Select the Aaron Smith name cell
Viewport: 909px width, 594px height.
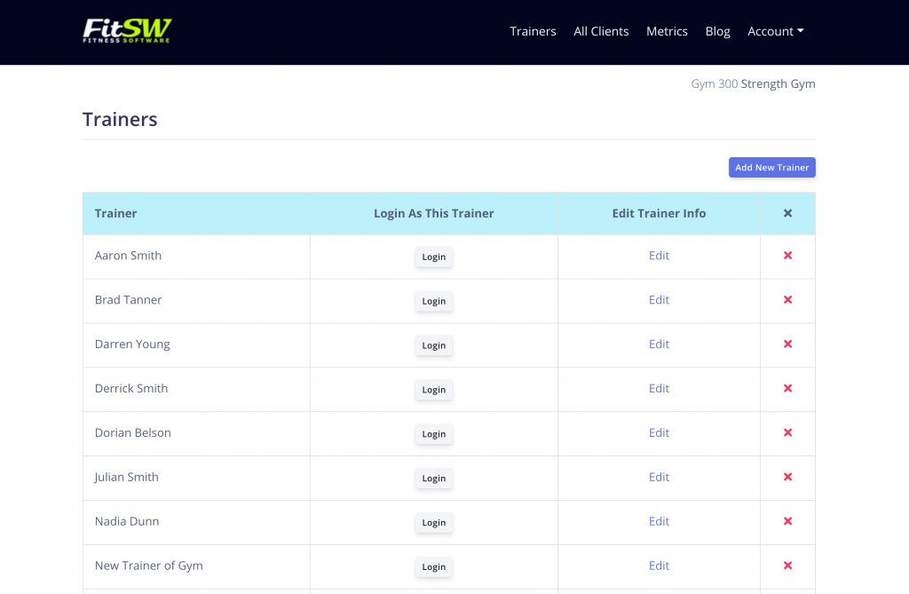click(196, 257)
